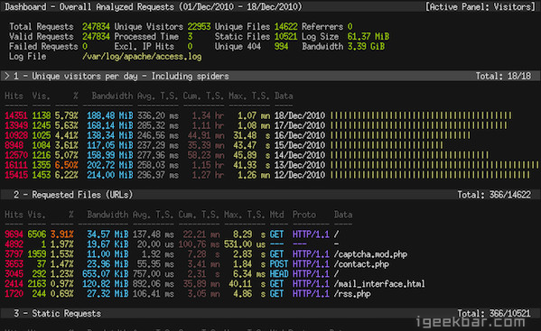Image resolution: width=541 pixels, height=331 pixels.
Task: Click the Unique Files value 14622
Action: tap(285, 26)
